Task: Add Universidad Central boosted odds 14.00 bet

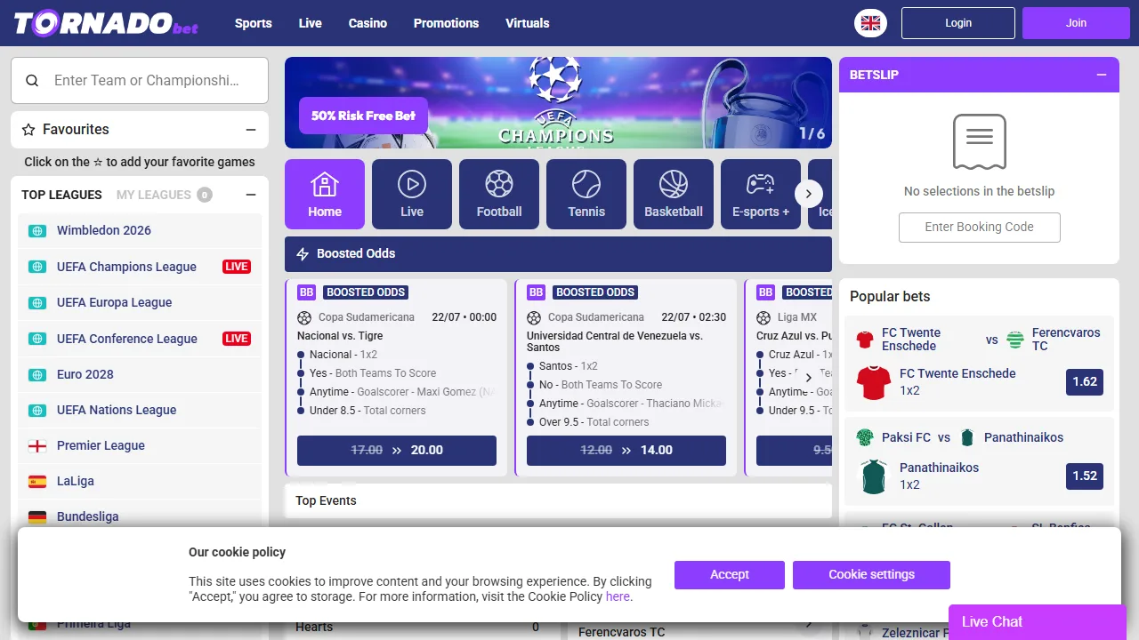Action: [626, 451]
